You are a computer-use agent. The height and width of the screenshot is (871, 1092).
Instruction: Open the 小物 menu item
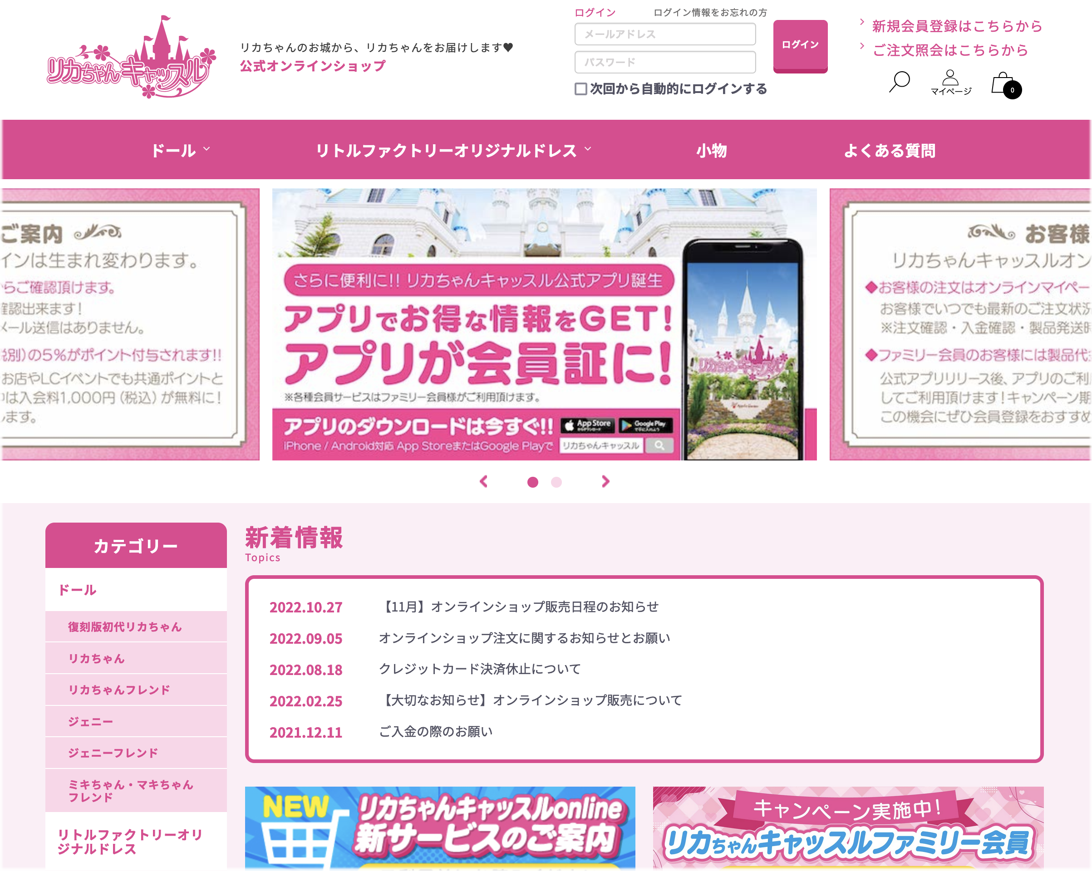click(x=711, y=151)
